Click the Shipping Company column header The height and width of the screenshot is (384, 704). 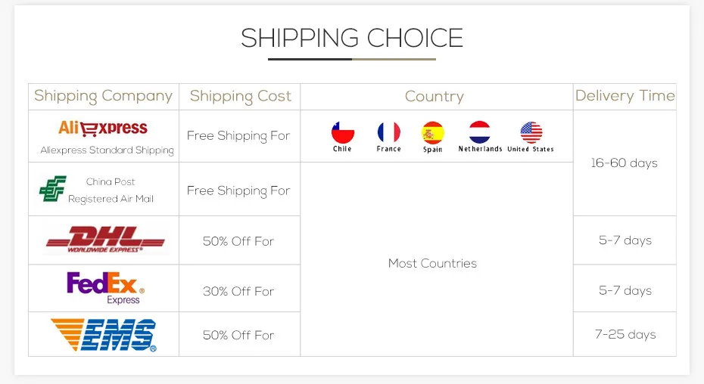point(104,96)
